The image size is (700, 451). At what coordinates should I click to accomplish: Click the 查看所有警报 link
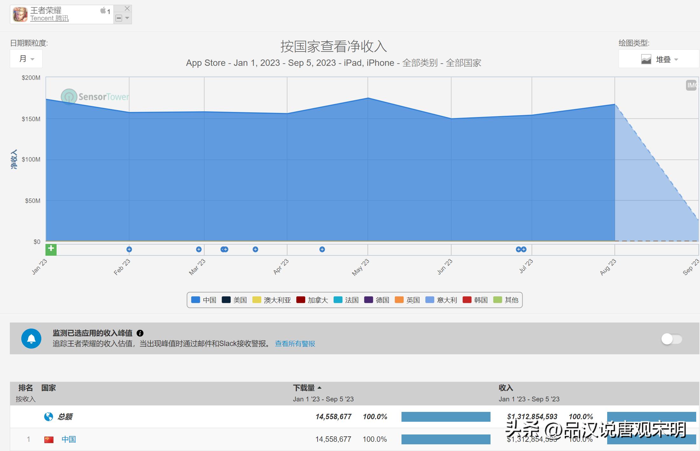(295, 344)
